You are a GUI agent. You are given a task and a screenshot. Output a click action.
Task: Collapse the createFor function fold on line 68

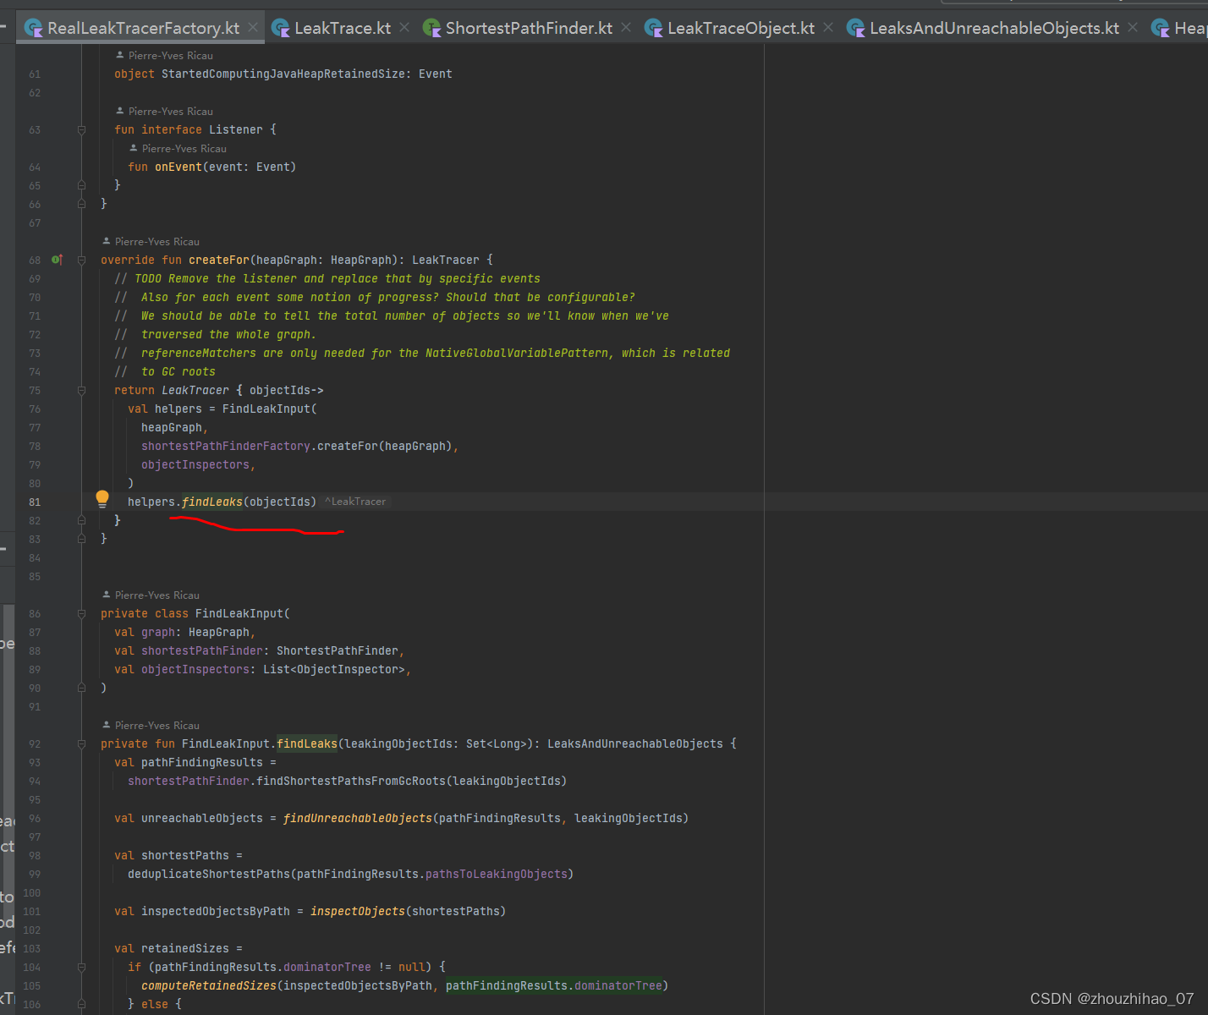point(81,260)
